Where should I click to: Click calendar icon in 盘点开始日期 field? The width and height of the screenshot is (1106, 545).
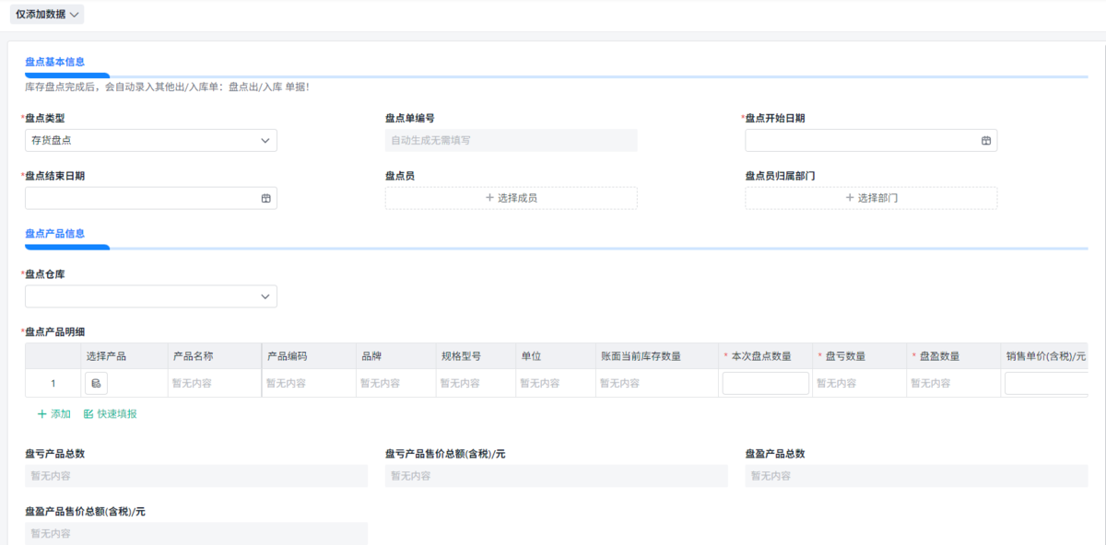985,141
